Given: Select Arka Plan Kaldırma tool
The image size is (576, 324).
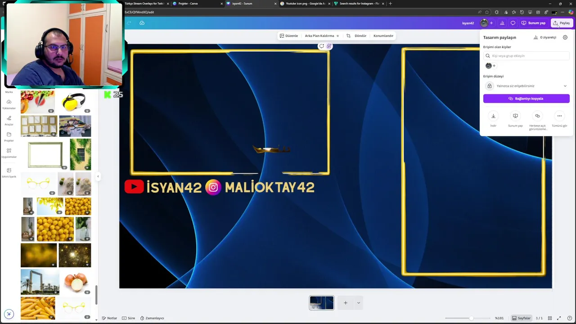Looking at the screenshot, I should pyautogui.click(x=322, y=36).
